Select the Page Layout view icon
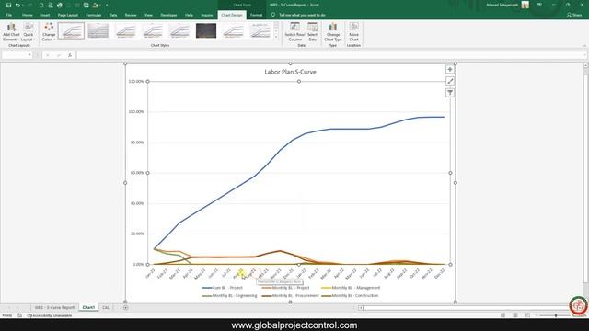The image size is (589, 331). click(x=515, y=315)
